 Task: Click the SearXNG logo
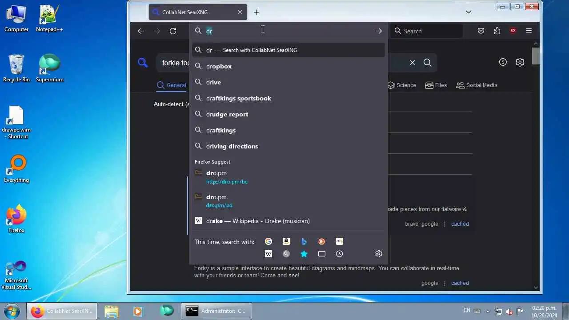click(143, 63)
